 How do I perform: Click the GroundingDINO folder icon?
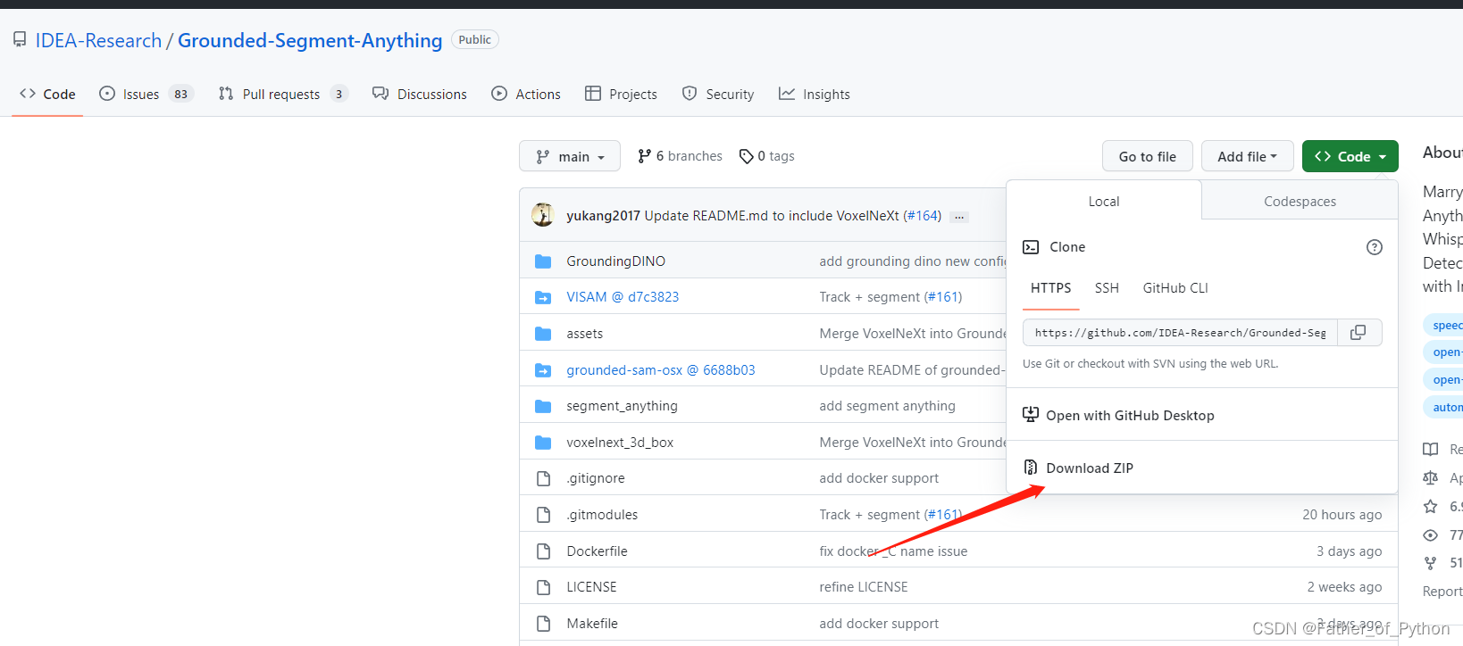point(543,261)
